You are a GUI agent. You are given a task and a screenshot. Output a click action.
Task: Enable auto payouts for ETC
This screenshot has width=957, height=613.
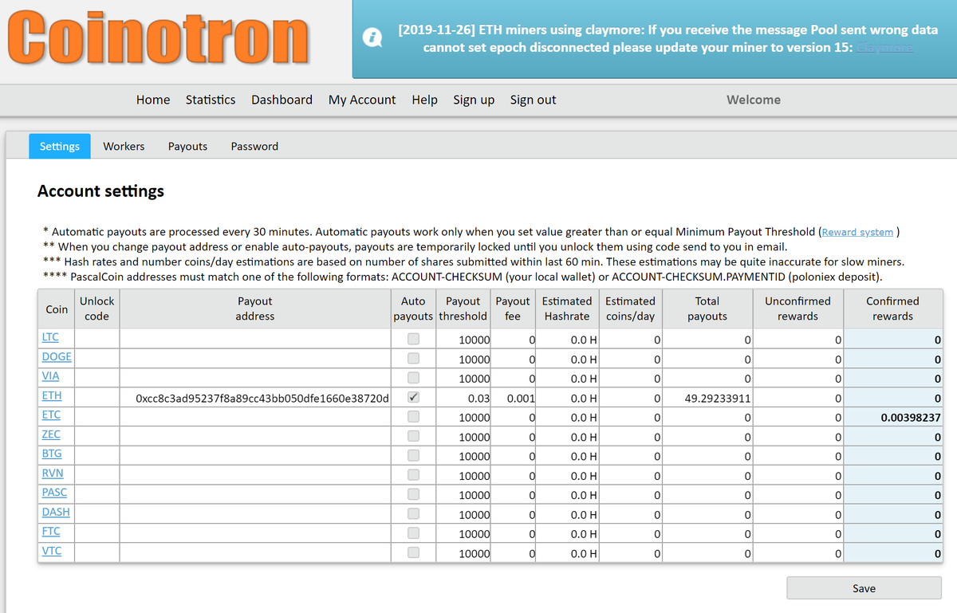click(x=413, y=415)
